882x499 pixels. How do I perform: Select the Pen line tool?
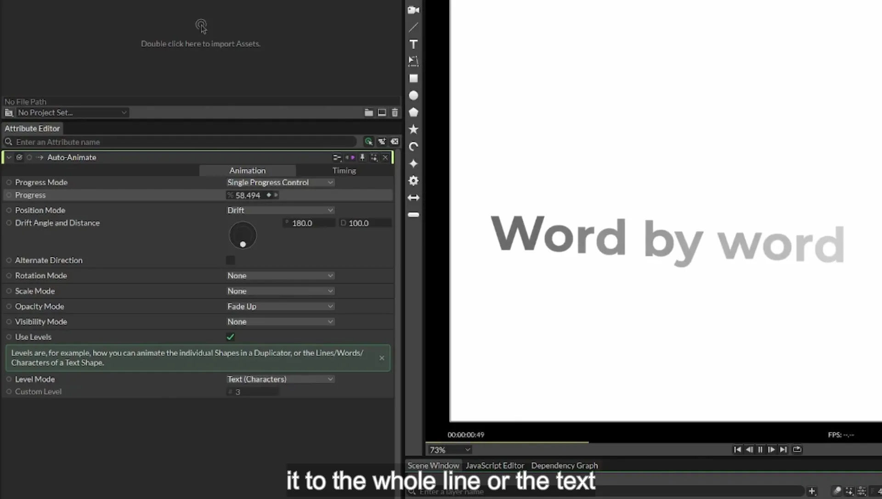pos(413,27)
